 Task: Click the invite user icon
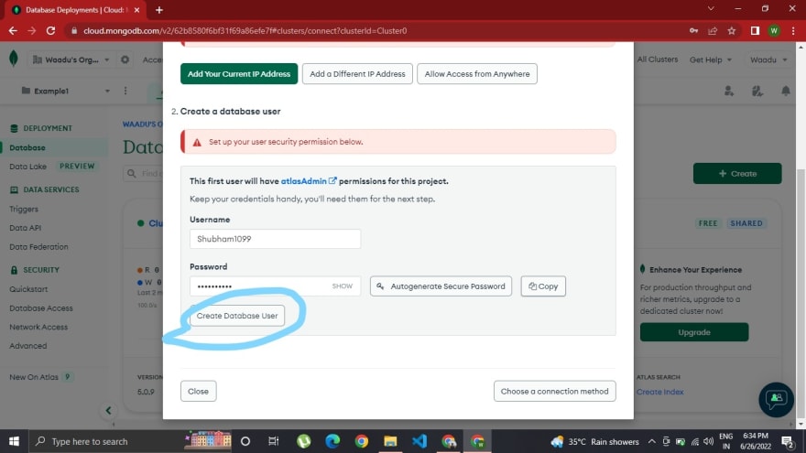pos(729,92)
